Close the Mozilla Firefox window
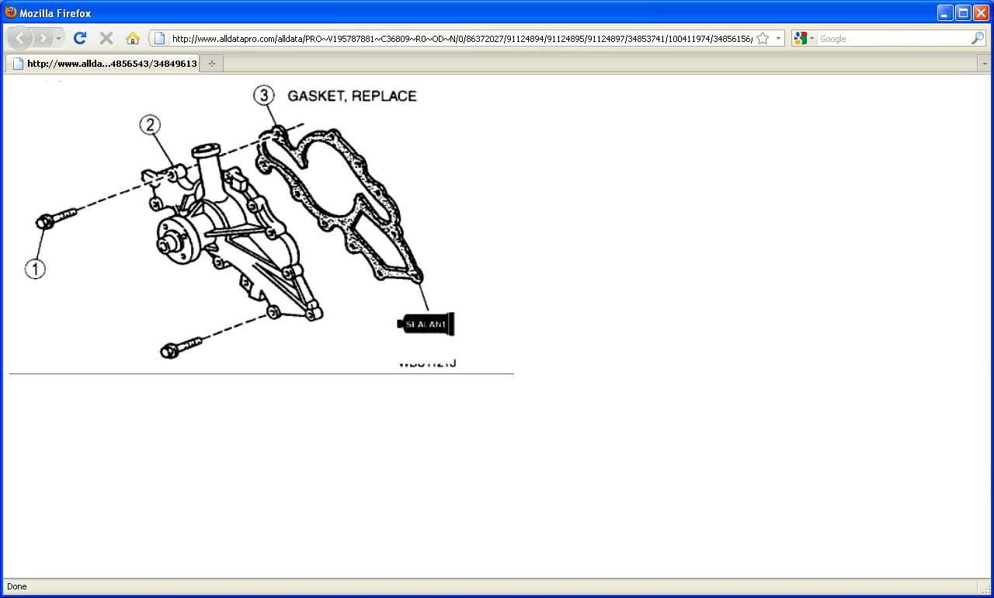This screenshot has height=598, width=994. click(981, 12)
